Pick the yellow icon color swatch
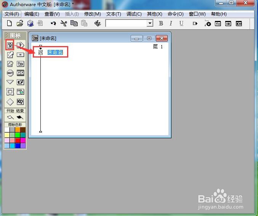 pos(7,135)
